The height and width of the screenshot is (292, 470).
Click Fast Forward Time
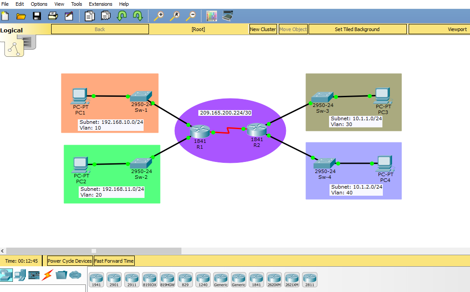coord(114,261)
